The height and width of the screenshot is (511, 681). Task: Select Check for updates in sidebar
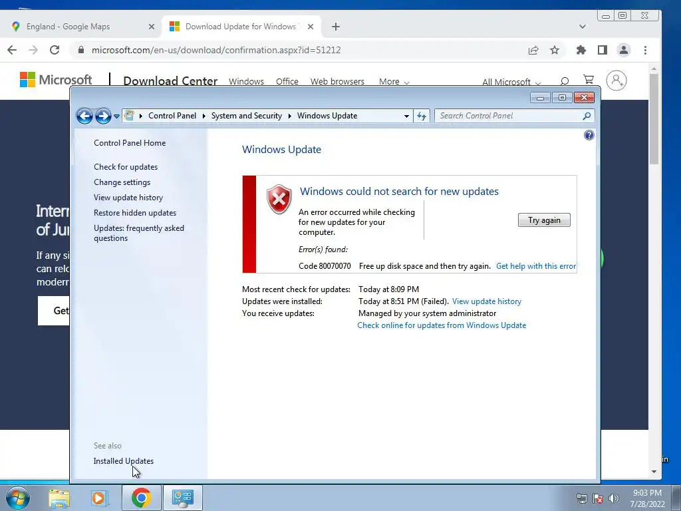(126, 167)
